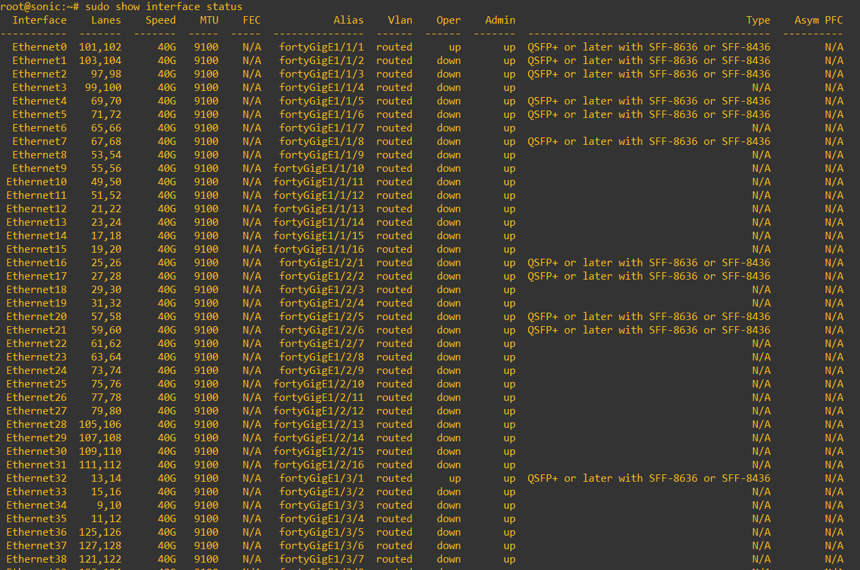Click the Asym PFC column header

pyautogui.click(x=818, y=20)
